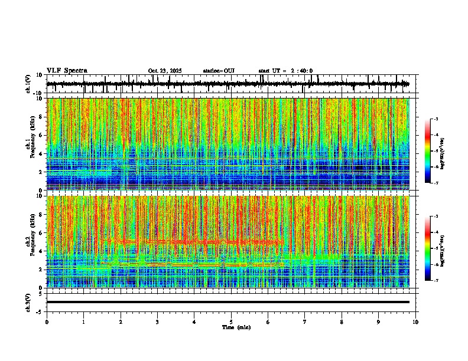Click the ch.2 spectrogram color scale bar
The width and height of the screenshot is (468, 361).
[x=427, y=248]
